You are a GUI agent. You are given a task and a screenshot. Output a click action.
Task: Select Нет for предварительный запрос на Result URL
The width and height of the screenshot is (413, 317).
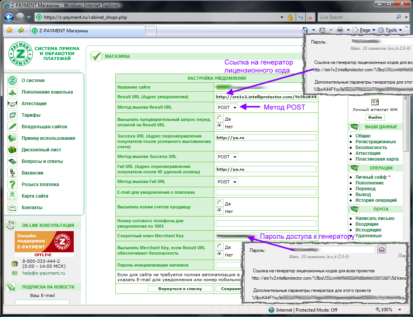point(219,126)
